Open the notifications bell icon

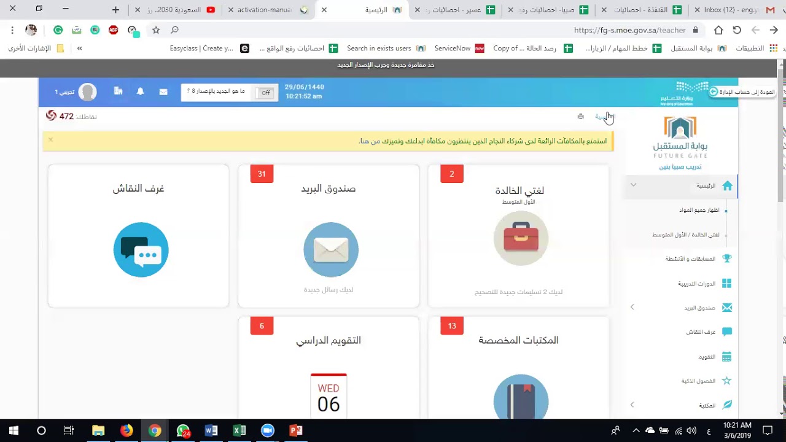click(141, 91)
